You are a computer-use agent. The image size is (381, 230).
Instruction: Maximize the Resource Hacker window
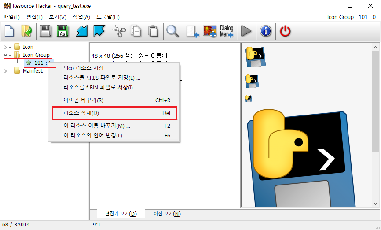[350, 6]
